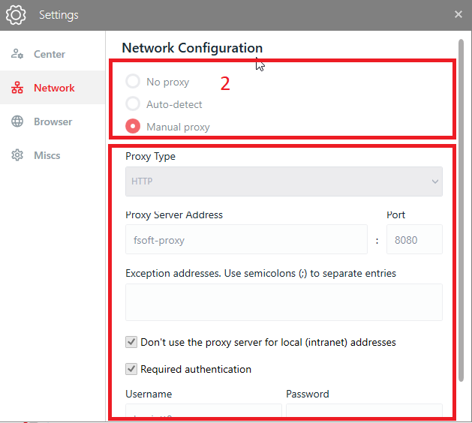Click the Settings title text
472x423 pixels.
pyautogui.click(x=59, y=15)
